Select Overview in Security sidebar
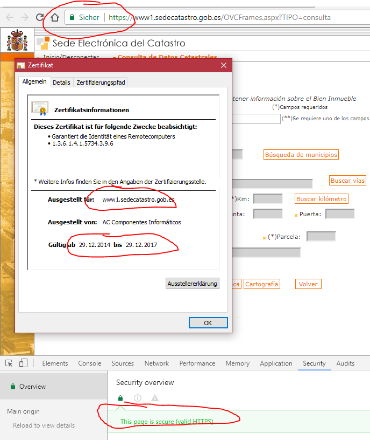Viewport: 370px width, 440px height. [53, 387]
